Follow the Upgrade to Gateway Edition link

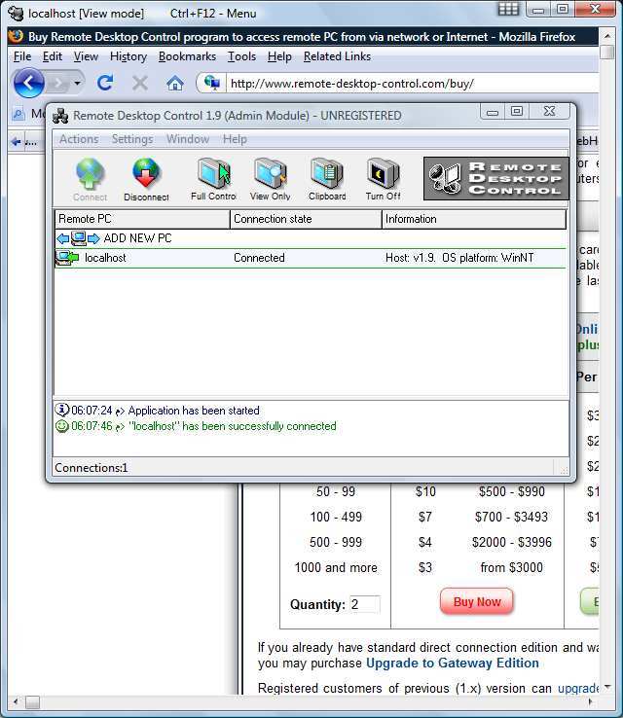point(452,664)
